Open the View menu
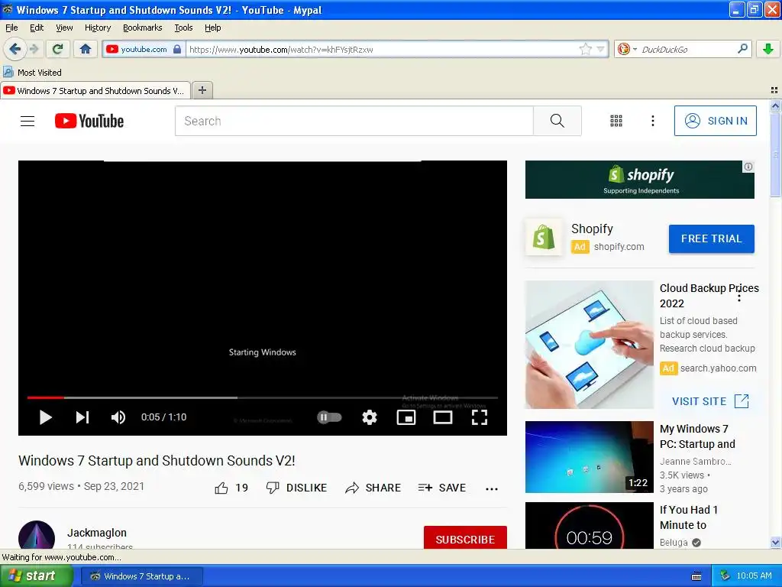 point(64,28)
